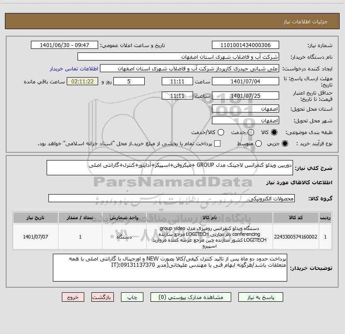Click the announcement date field 1401/06/30 - 09:47

[x=64, y=45]
